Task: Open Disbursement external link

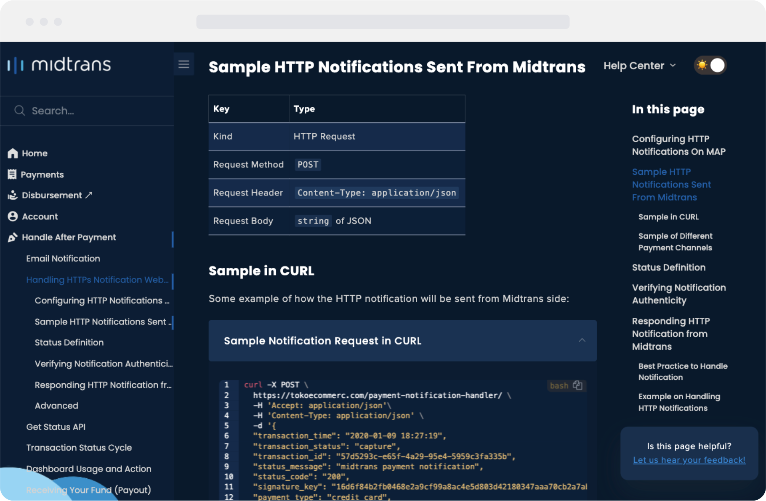Action: pos(57,195)
